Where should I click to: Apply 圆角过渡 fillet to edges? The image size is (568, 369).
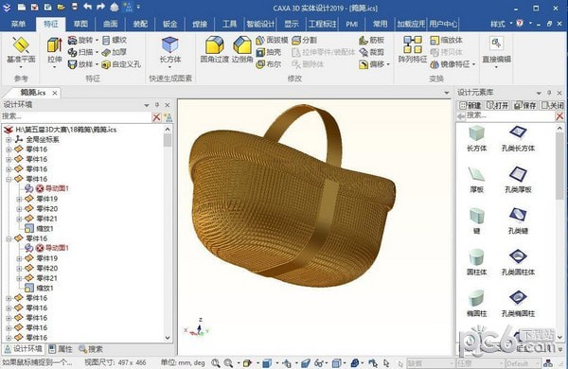point(215,50)
